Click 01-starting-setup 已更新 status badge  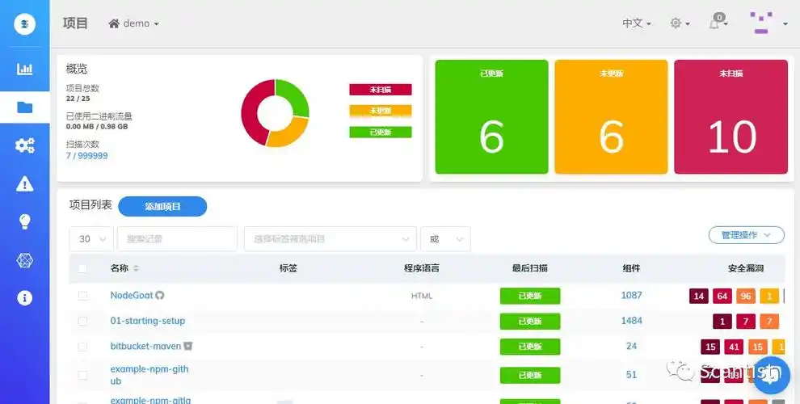click(529, 322)
